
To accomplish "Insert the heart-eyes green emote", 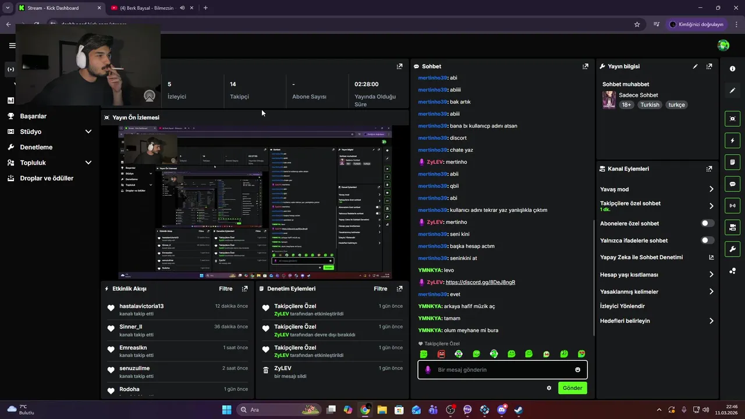I will point(581,354).
